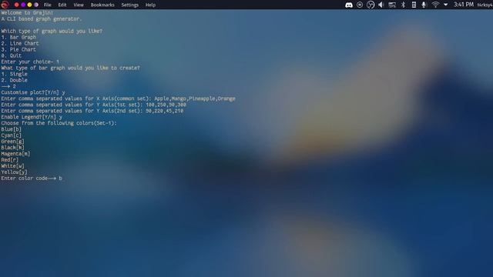The width and height of the screenshot is (493, 277).
Task: Click the removable devices tray icon
Action: (414, 5)
